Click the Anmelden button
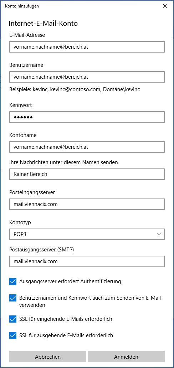174x368 pixels. pyautogui.click(x=126, y=357)
